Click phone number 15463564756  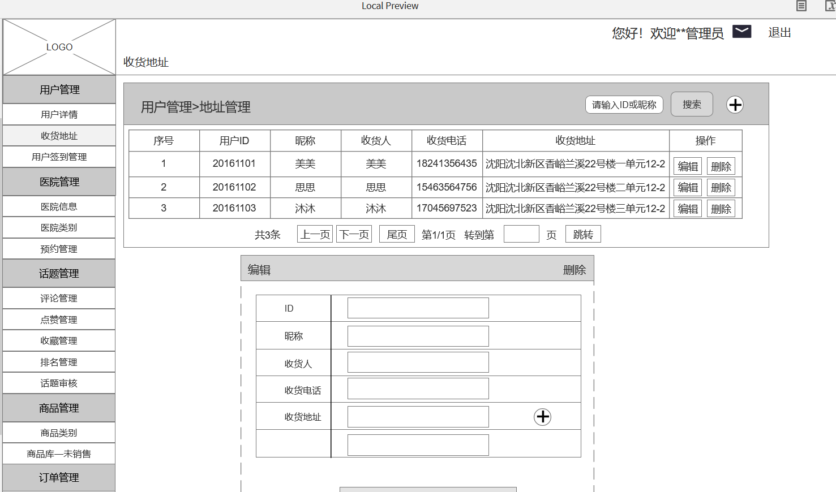click(x=447, y=187)
